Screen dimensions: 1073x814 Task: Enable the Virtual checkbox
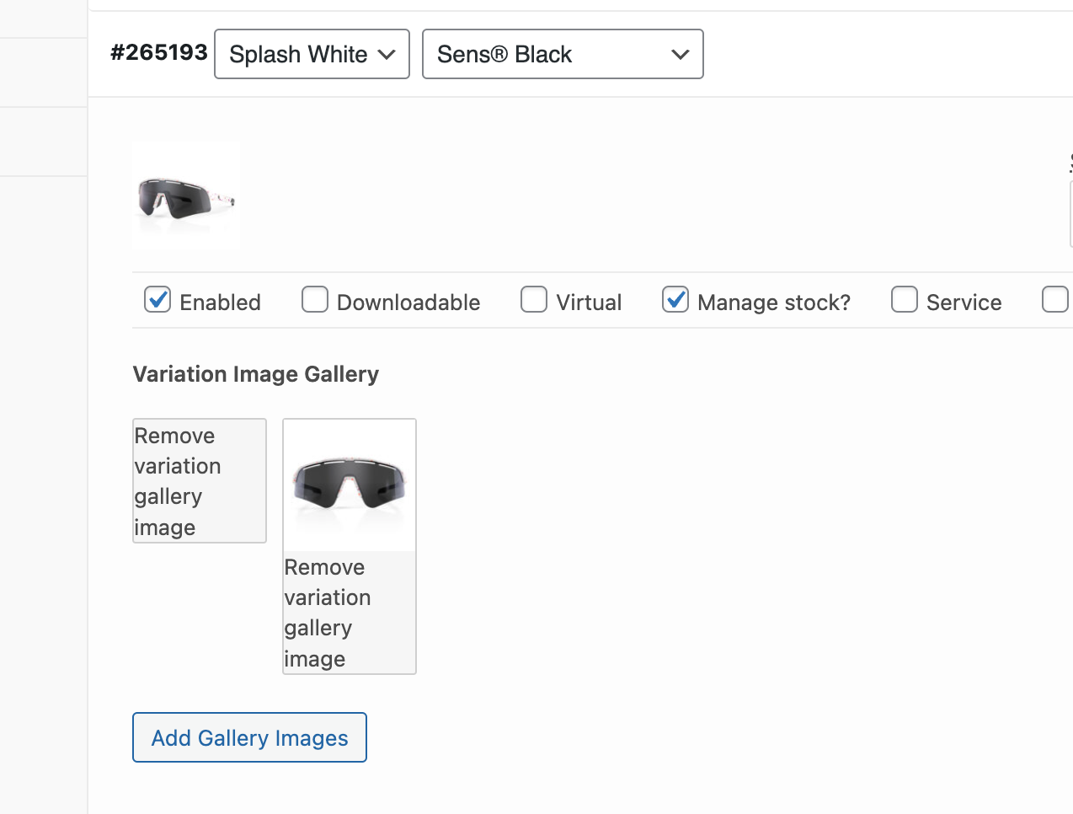[534, 300]
